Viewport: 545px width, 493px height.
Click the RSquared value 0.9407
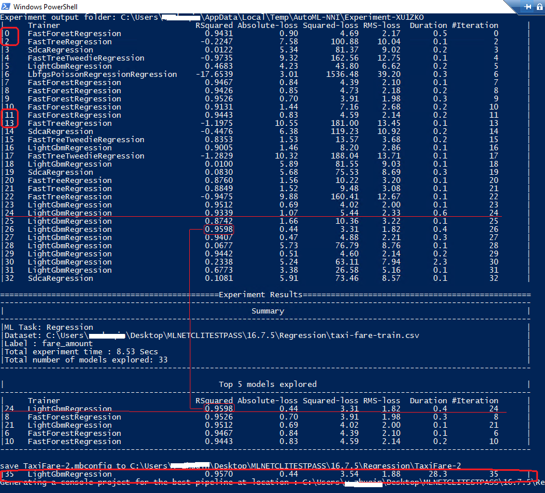tap(218, 238)
